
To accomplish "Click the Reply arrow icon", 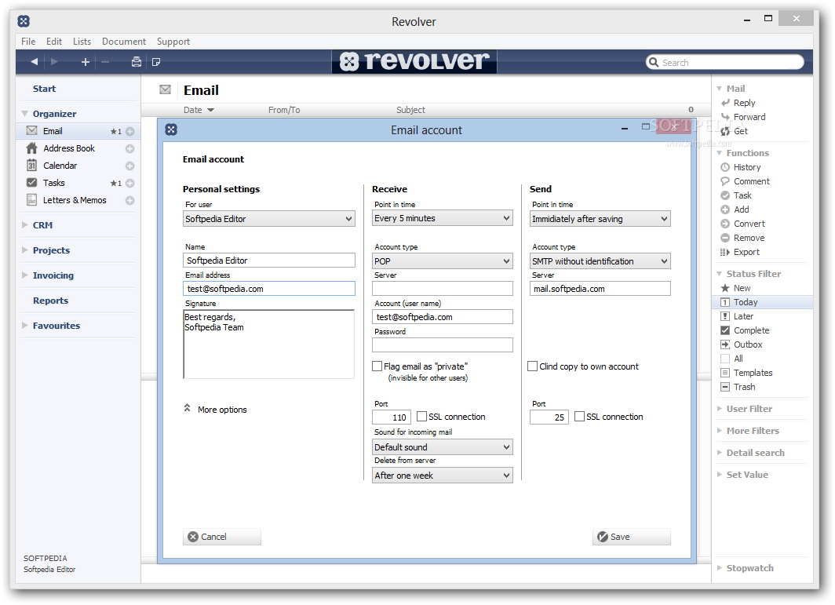I will click(x=725, y=103).
